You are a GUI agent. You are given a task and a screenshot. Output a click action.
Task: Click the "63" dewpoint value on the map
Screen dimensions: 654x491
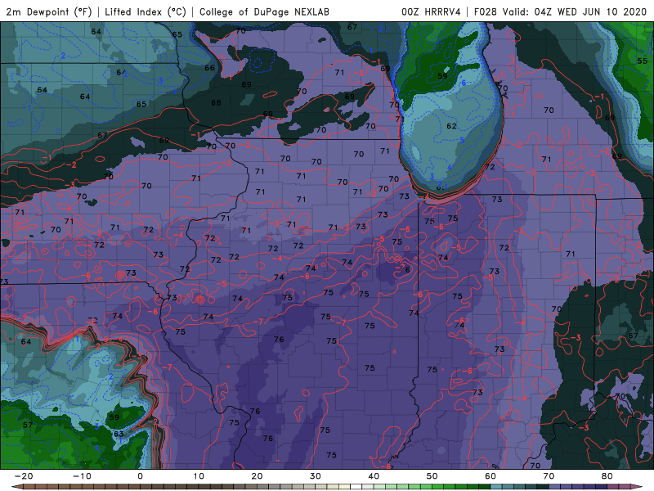pos(119,435)
